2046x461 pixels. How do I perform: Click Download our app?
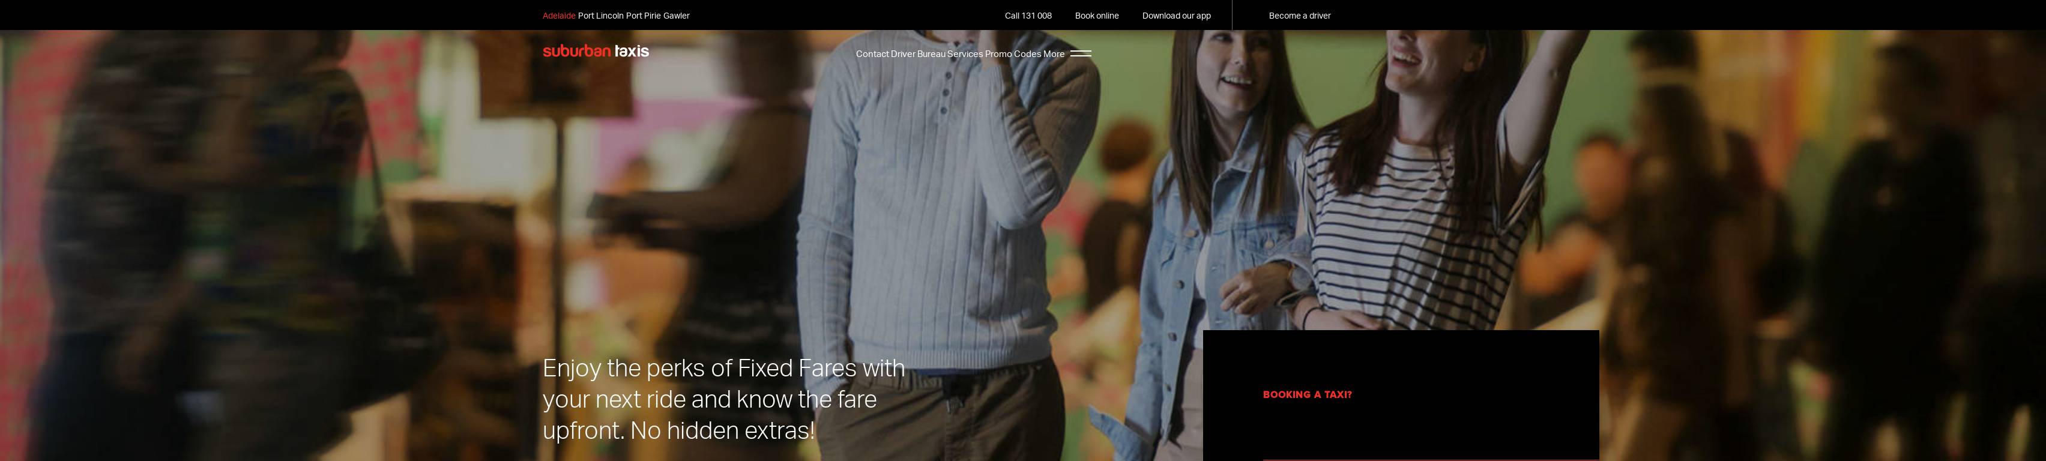(1176, 16)
